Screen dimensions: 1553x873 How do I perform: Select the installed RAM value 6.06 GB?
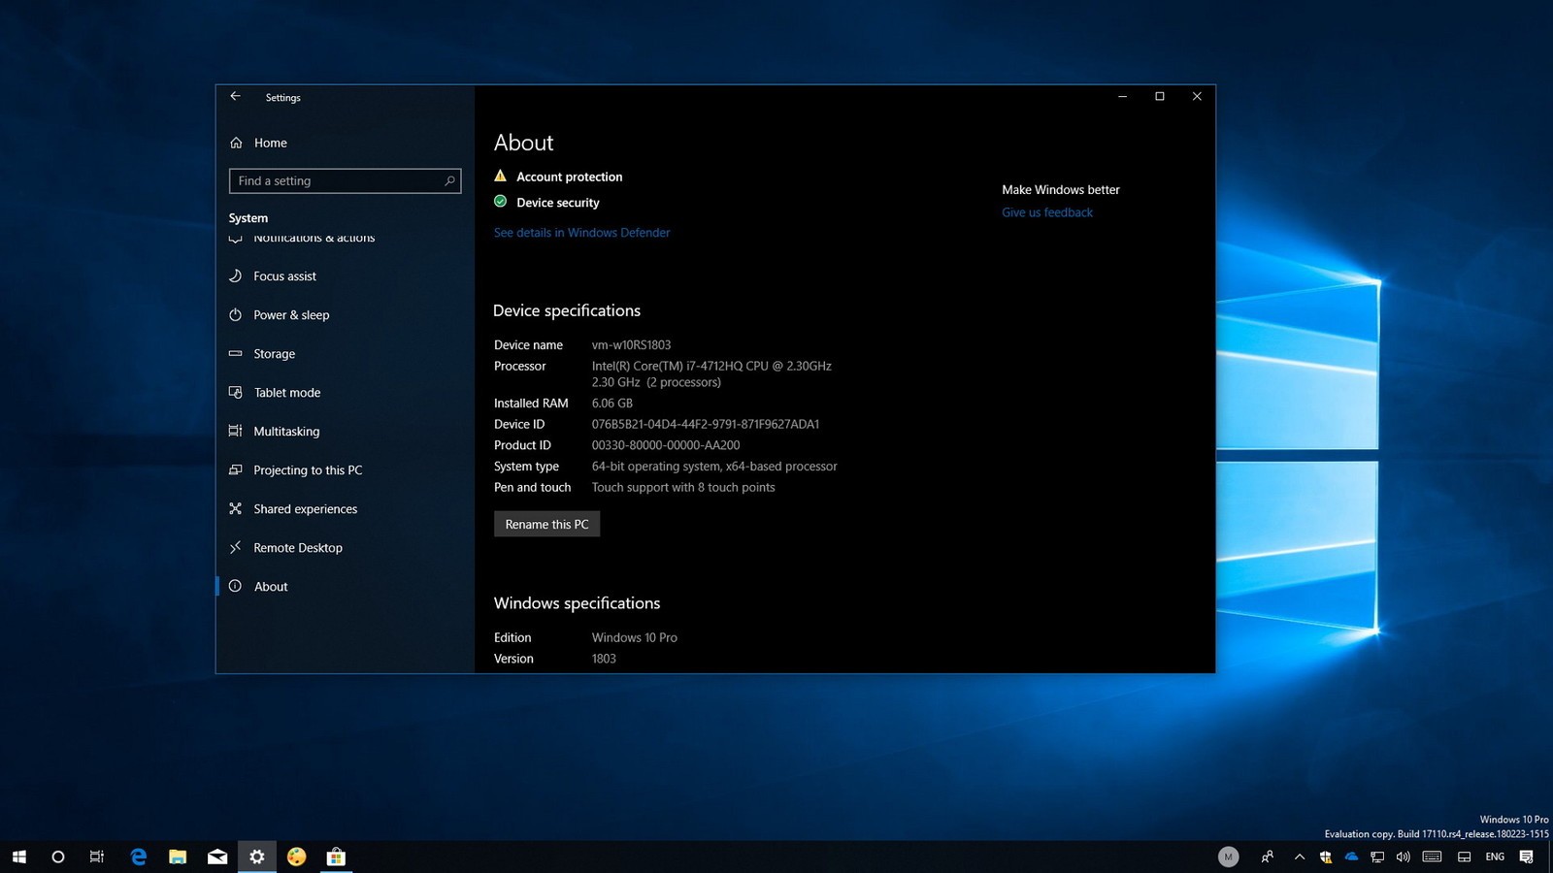611,403
